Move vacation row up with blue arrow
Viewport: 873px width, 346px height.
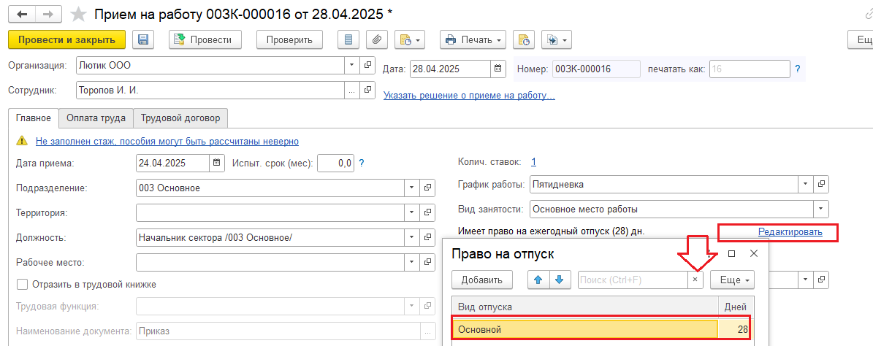tap(539, 280)
